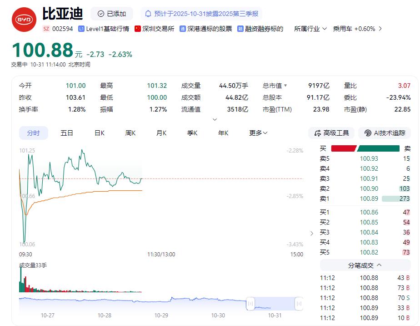Click the 融资融券标的 tag icon
Screen dimensions: 420x326
(240, 29)
